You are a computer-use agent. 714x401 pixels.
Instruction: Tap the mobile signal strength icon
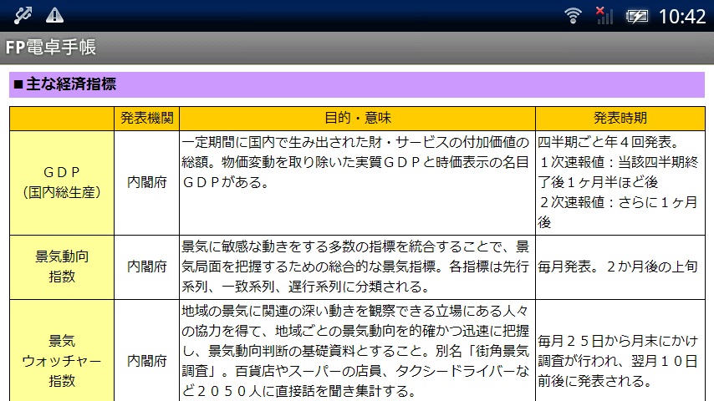pos(604,15)
